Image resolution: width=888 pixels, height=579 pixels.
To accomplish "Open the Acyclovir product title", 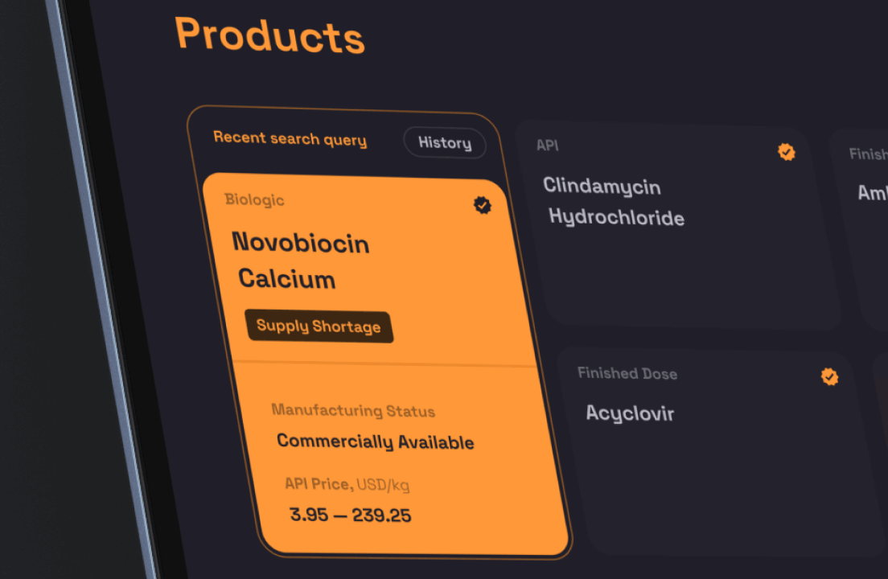I will (x=630, y=413).
